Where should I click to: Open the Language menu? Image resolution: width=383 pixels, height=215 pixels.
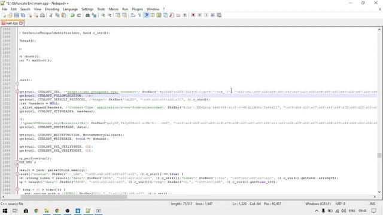(70, 9)
